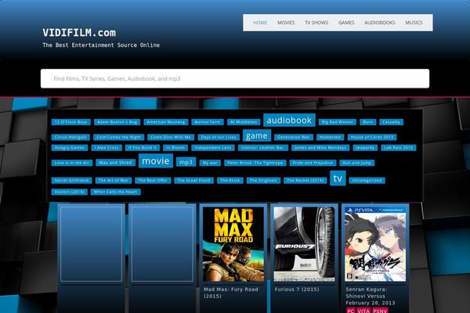Open the Animal Farm tag
This screenshot has height=313, width=470.
pos(208,122)
